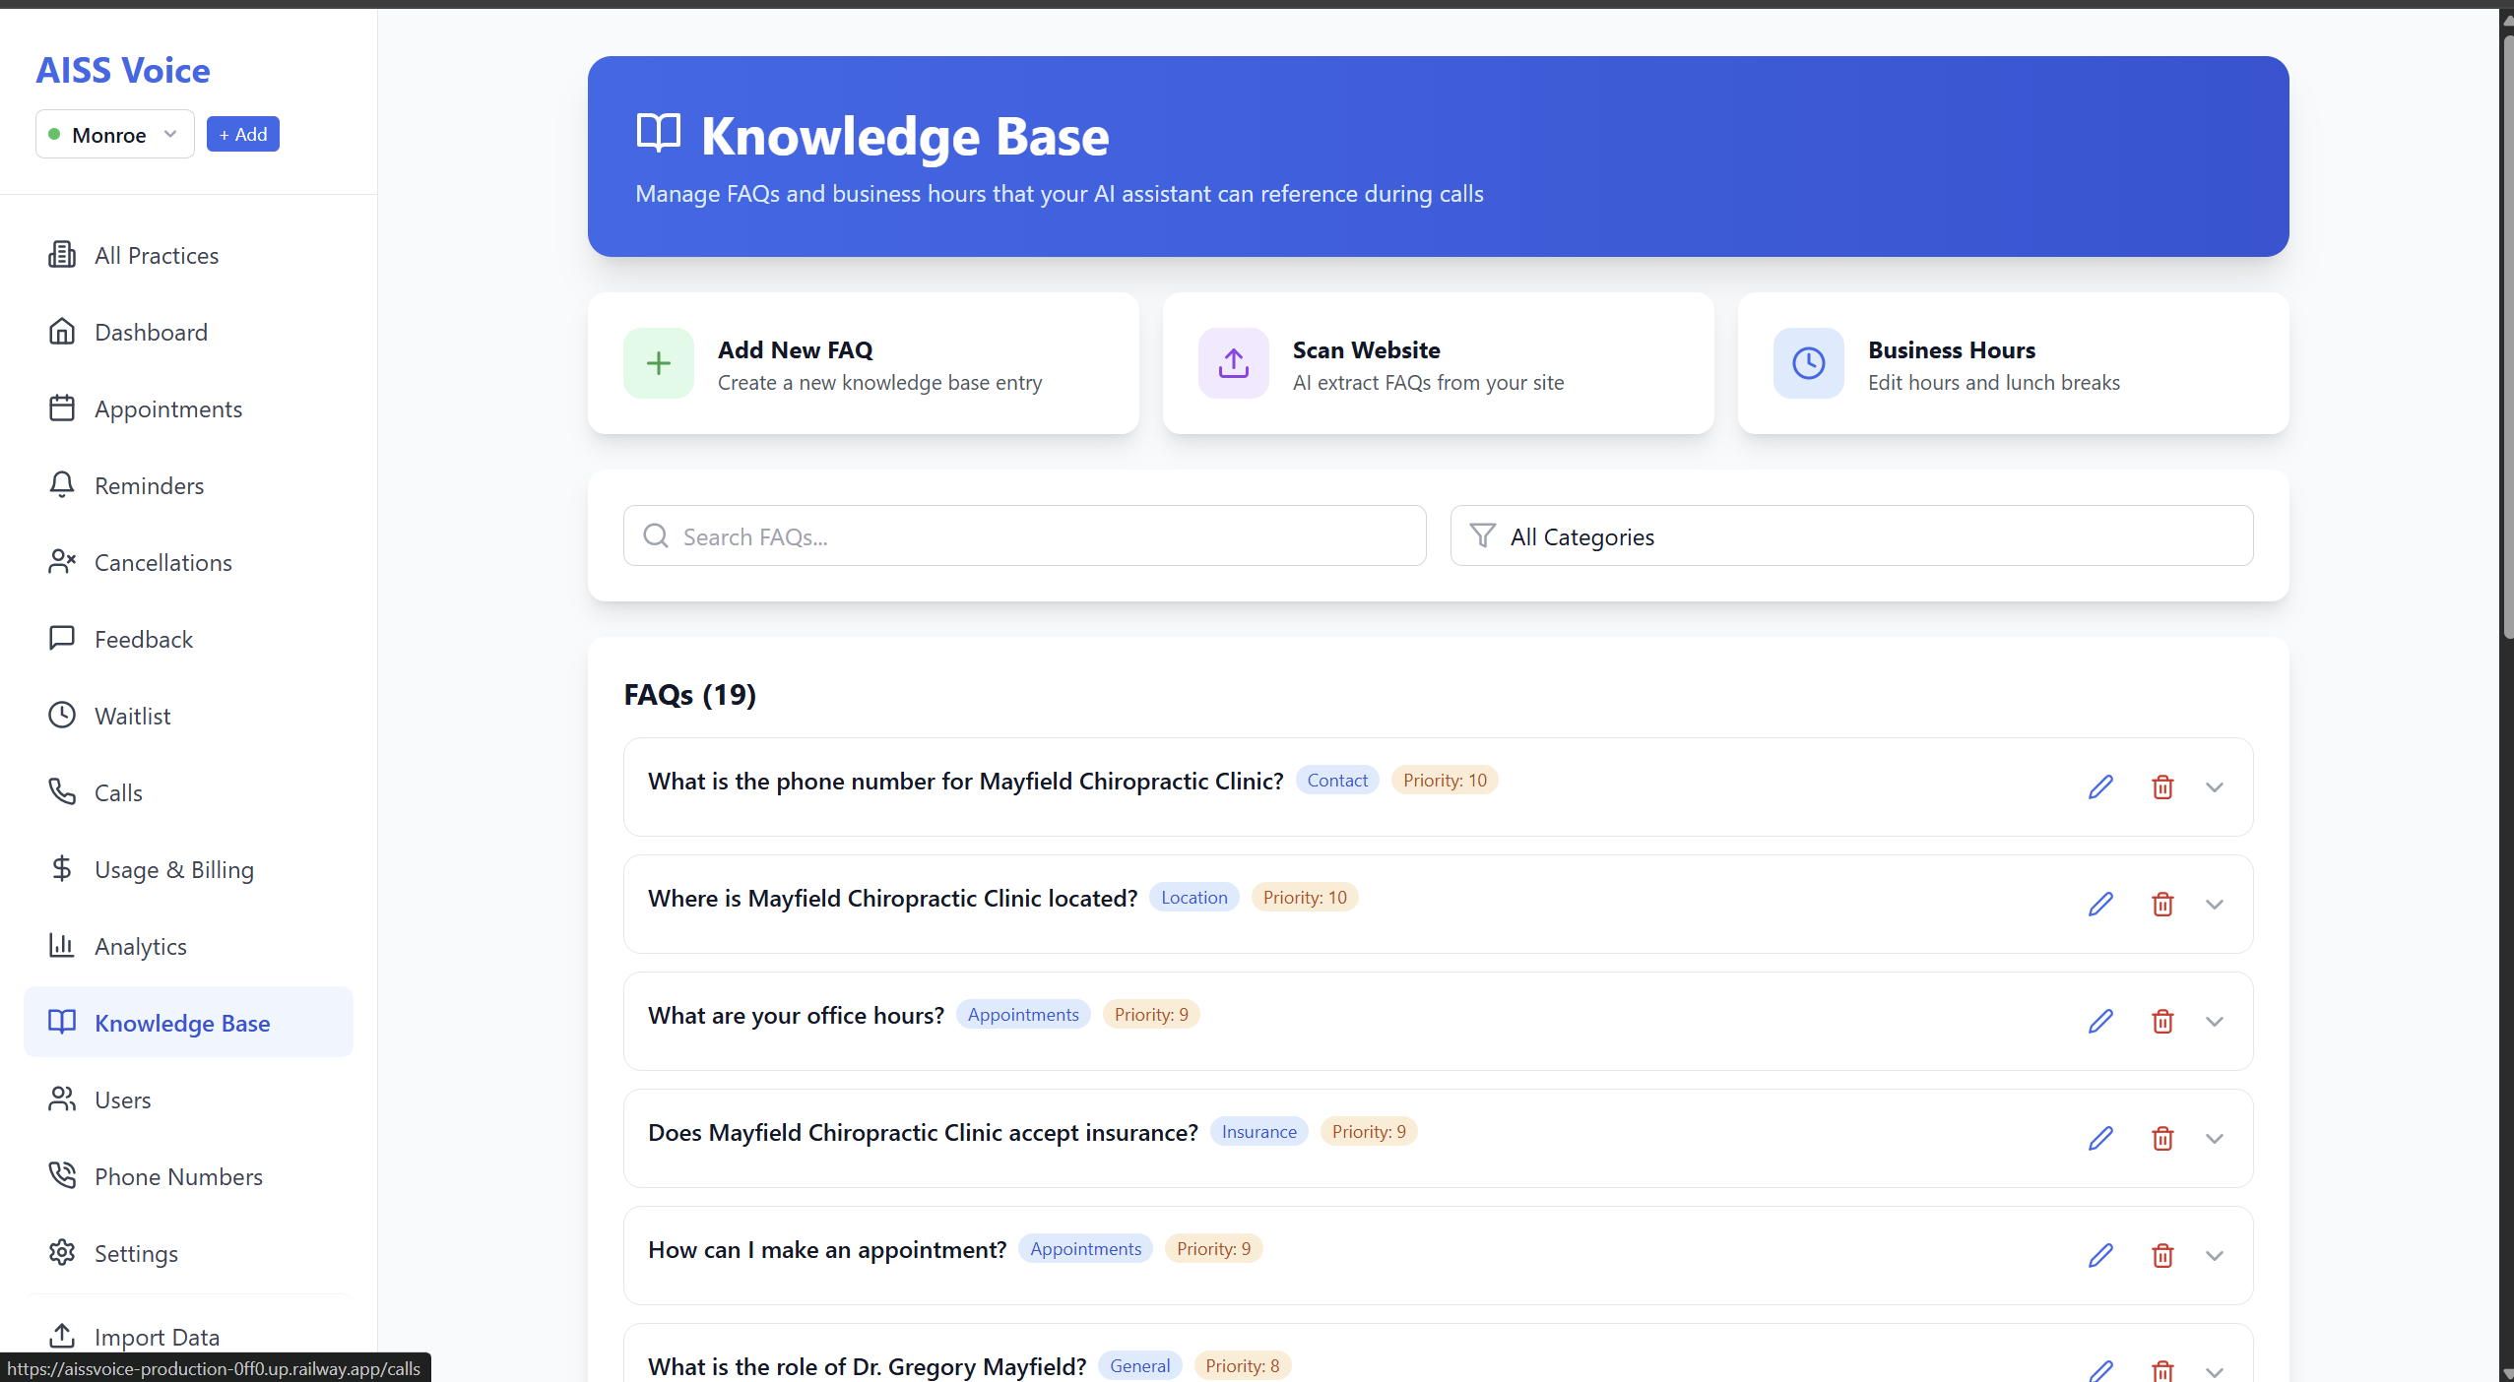
Task: Expand the office hours FAQ row
Action: click(2215, 1021)
